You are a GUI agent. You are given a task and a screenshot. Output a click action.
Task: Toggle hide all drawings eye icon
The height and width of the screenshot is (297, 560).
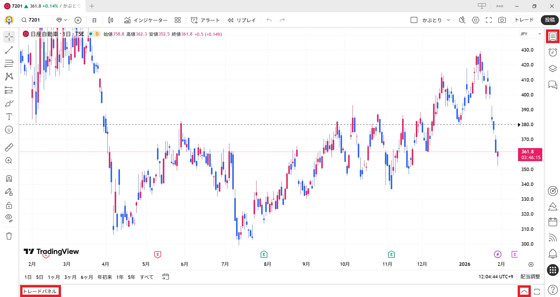pos(9,218)
